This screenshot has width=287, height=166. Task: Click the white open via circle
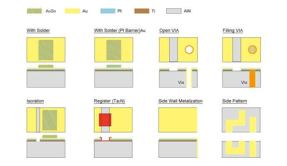click(189, 50)
